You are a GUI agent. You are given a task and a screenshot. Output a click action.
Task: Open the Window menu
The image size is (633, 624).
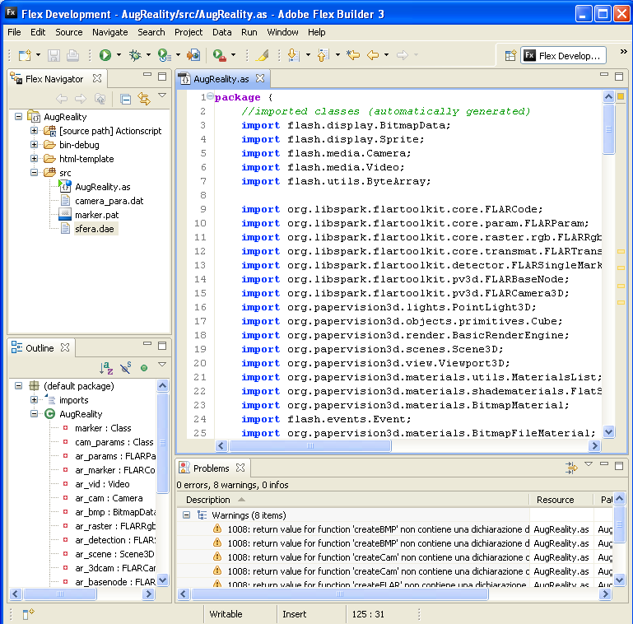pos(282,32)
